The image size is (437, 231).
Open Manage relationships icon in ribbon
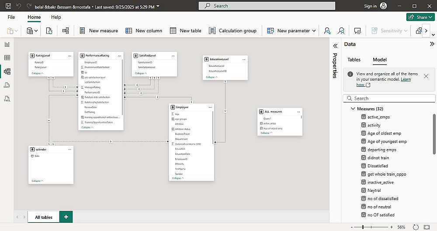point(66,31)
